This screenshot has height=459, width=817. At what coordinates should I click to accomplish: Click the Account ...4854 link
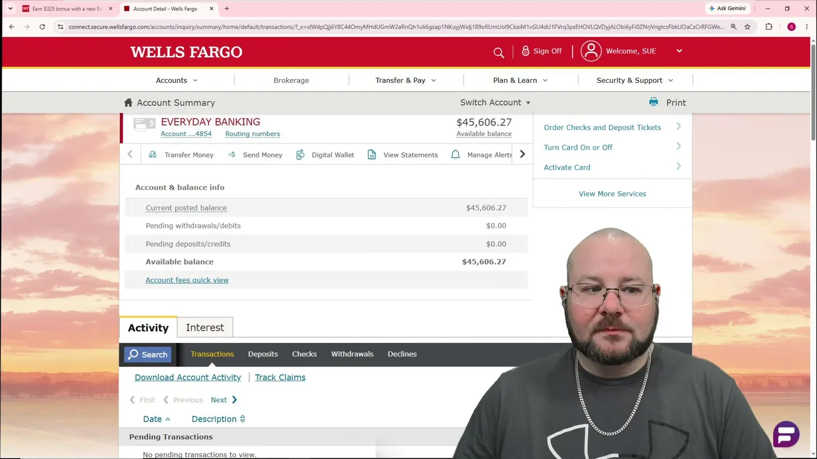(x=186, y=134)
